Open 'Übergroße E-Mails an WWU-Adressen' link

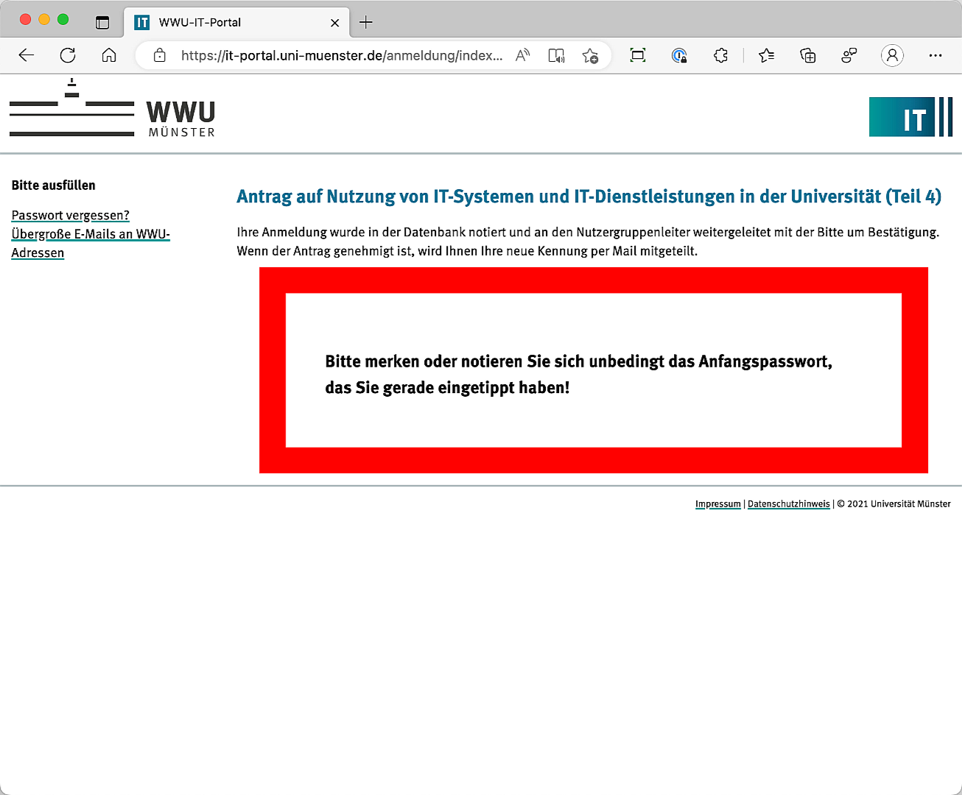click(90, 234)
